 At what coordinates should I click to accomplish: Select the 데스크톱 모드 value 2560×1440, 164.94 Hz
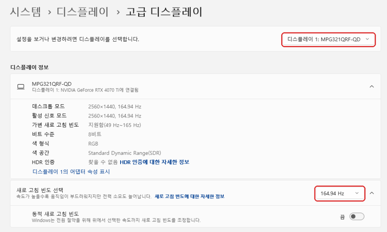115,107
